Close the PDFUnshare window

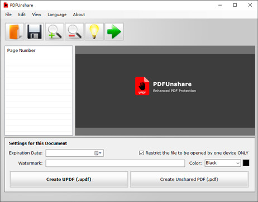(x=250, y=5)
